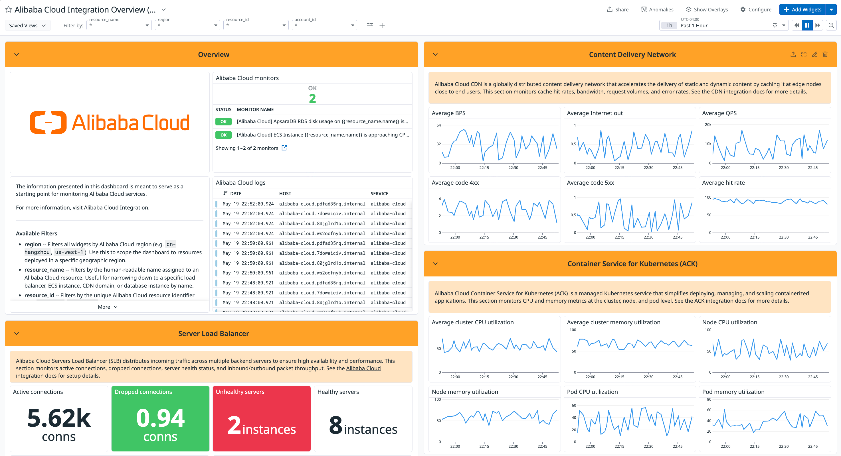Expand the notes widget with More
This screenshot has height=456, width=841.
click(x=108, y=307)
